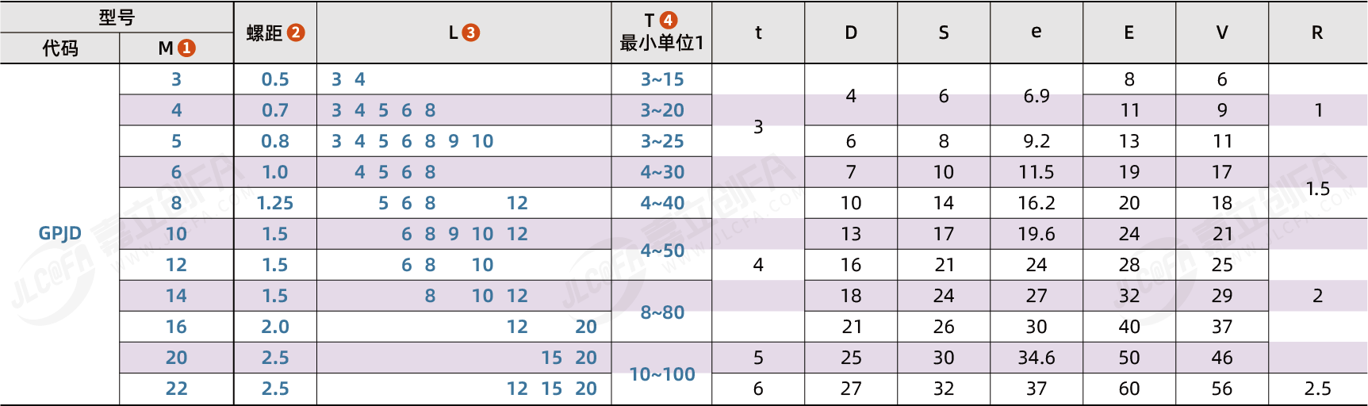
Task: Choose the T range 3~15
Action: pyautogui.click(x=662, y=79)
